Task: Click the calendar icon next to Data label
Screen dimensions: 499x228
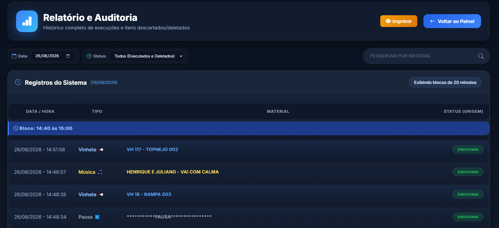Action: coord(14,56)
